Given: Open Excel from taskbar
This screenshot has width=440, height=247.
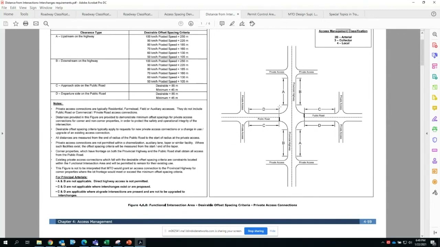Looking at the screenshot, I should [106, 243].
